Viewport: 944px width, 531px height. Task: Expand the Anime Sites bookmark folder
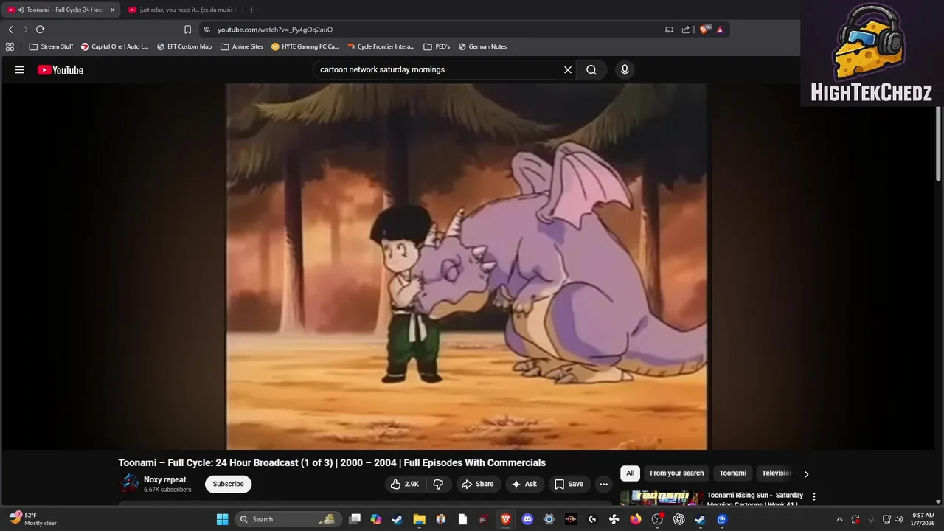pyautogui.click(x=241, y=46)
